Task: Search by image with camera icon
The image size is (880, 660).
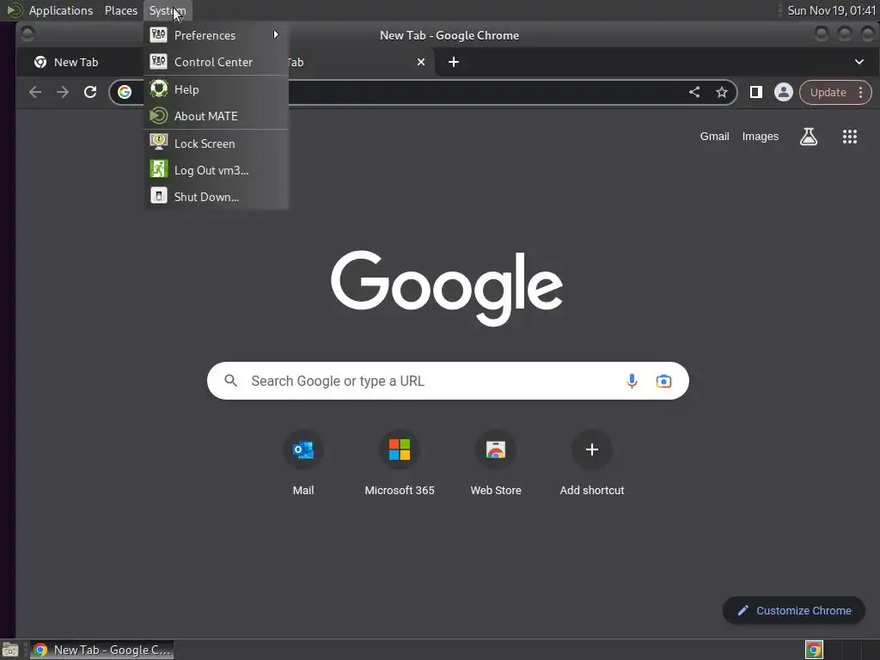Action: (x=663, y=381)
